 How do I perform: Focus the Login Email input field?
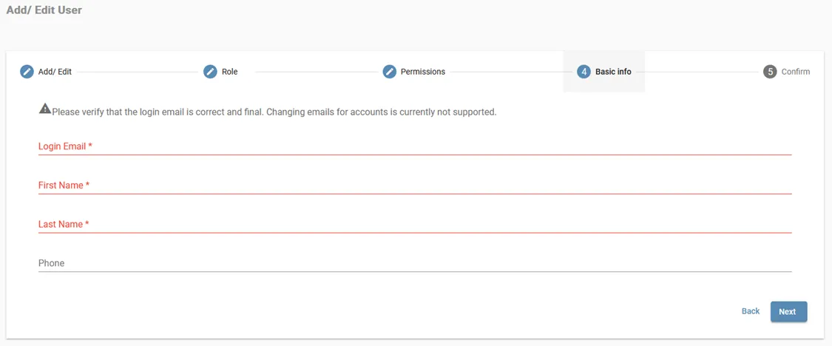tap(414, 146)
